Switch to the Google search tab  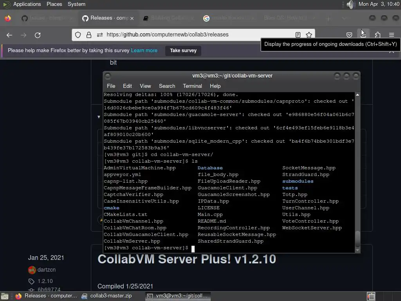point(229,18)
